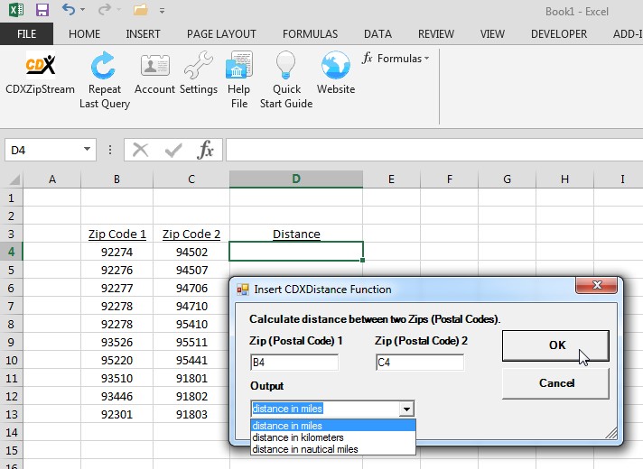
Task: Click the Excel application icon
Action: [x=15, y=9]
